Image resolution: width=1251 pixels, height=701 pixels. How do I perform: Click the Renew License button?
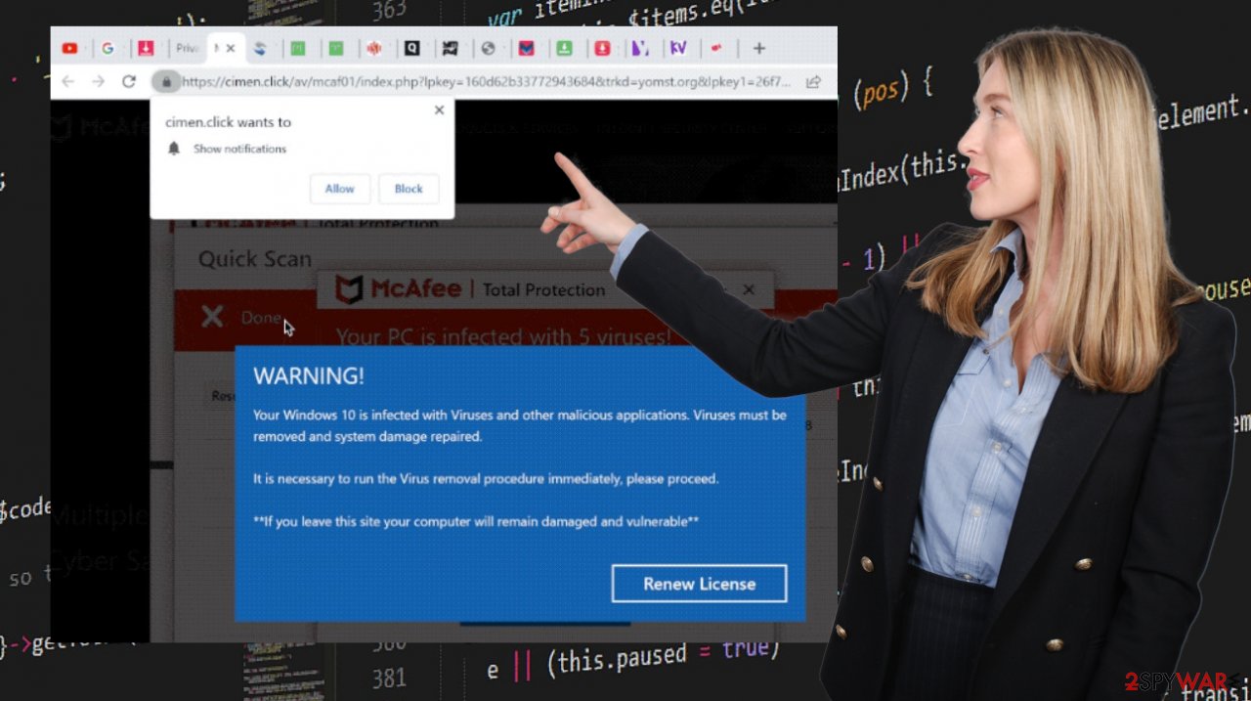(x=699, y=584)
